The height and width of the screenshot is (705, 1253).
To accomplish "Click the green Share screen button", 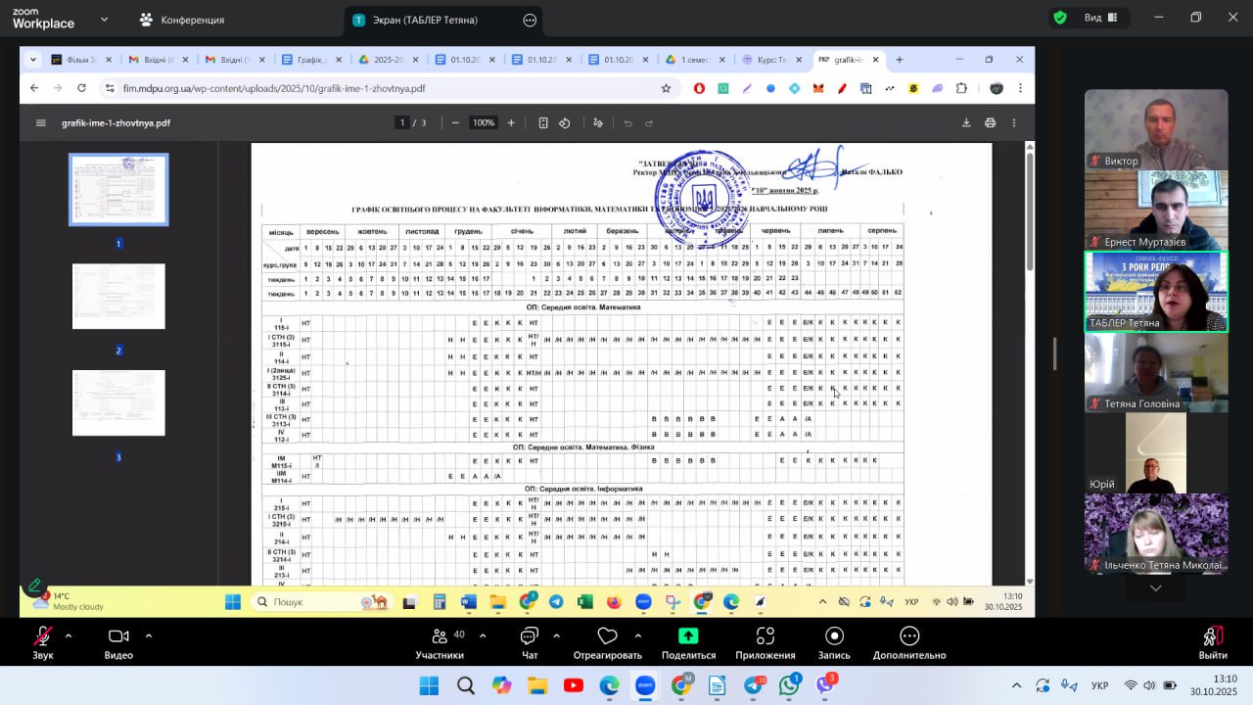I will pos(688,641).
